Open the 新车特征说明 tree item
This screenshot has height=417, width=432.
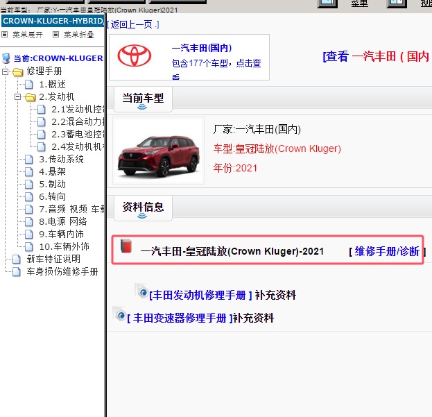click(x=53, y=259)
